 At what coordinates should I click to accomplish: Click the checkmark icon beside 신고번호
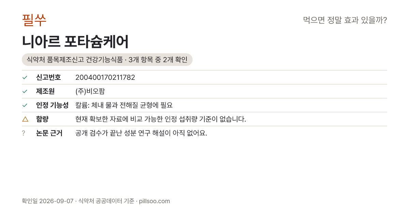25,77
